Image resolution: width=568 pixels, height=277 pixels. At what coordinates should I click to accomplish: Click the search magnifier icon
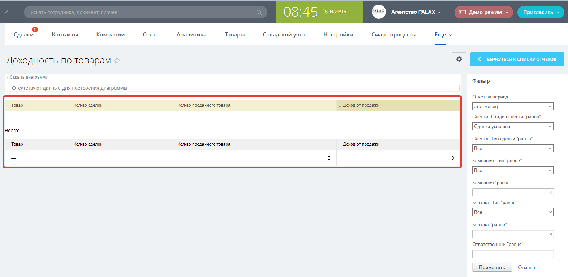point(259,12)
